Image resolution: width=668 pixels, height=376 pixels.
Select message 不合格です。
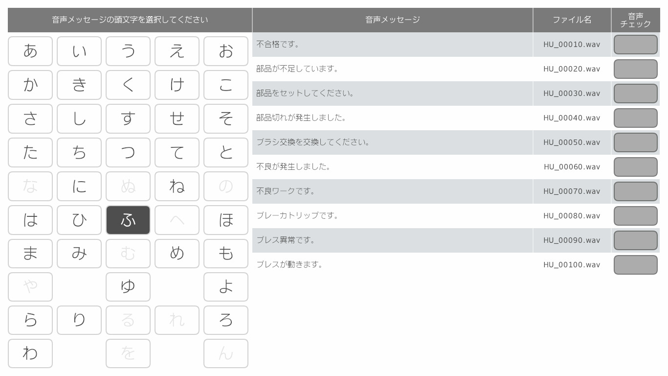[x=393, y=45]
